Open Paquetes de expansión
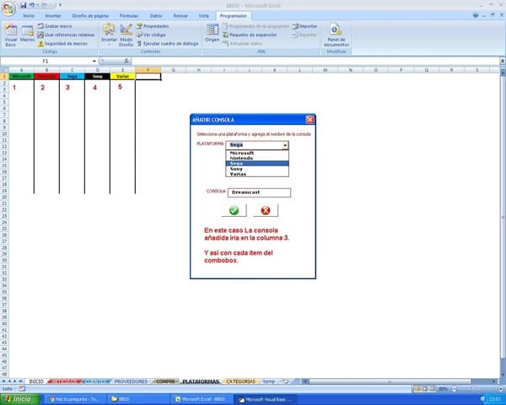The image size is (506, 405). (250, 35)
